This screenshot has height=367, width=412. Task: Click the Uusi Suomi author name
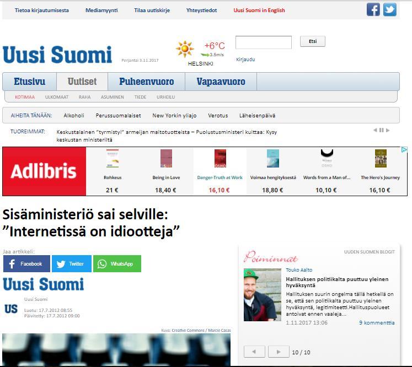tap(36, 299)
